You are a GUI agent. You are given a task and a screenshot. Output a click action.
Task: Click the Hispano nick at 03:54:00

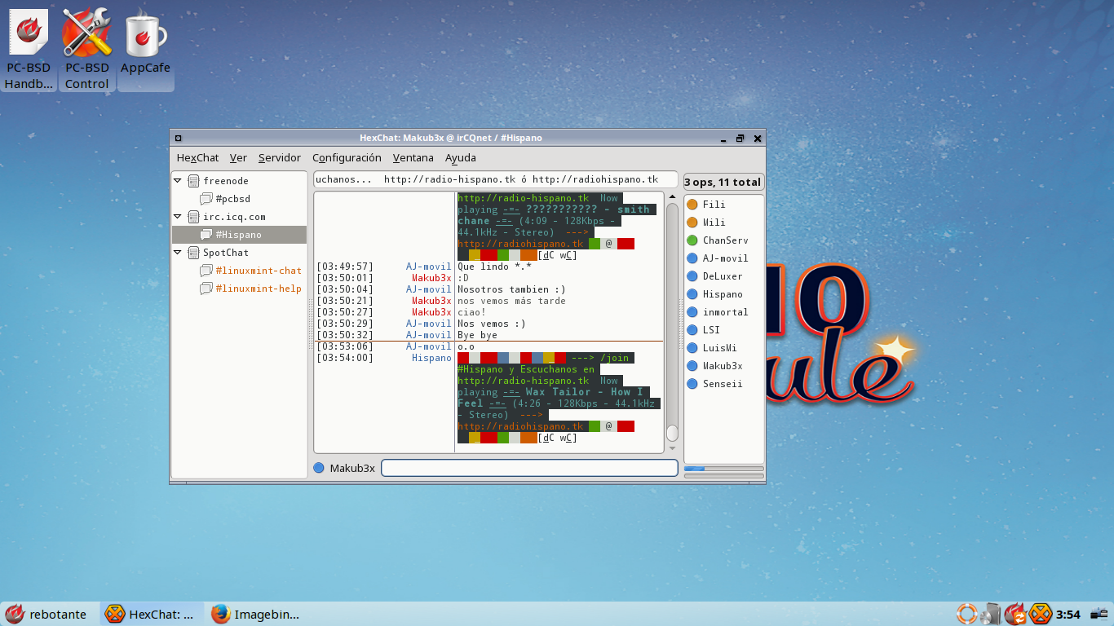[x=431, y=358]
